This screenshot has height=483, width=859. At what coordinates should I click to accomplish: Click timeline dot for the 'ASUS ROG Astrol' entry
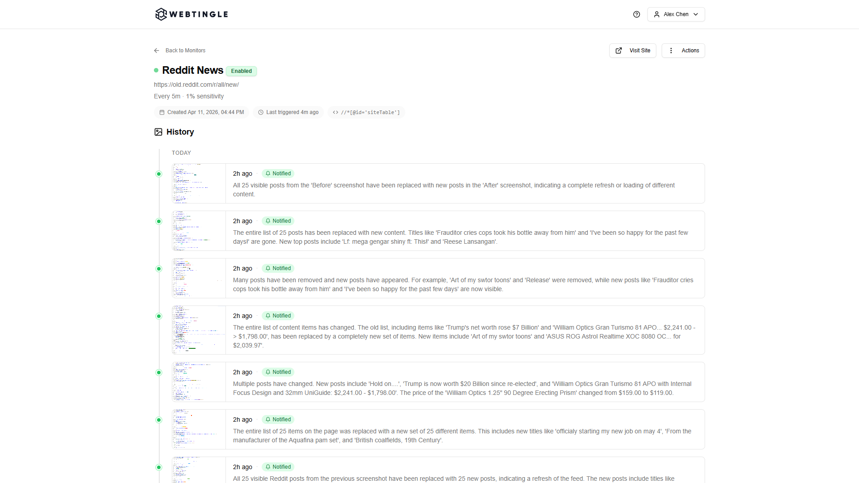click(x=159, y=316)
